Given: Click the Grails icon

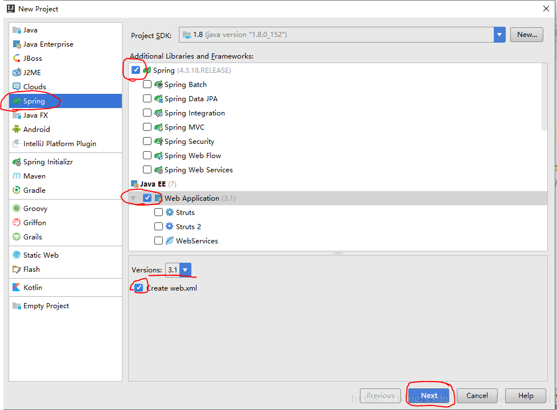Looking at the screenshot, I should (x=17, y=237).
